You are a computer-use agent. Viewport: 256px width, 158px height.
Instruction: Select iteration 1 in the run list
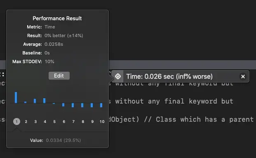(16, 122)
